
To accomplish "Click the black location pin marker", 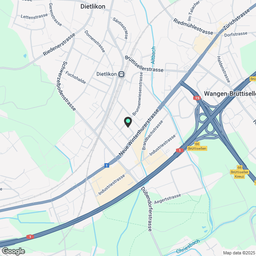I will (x=128, y=122).
